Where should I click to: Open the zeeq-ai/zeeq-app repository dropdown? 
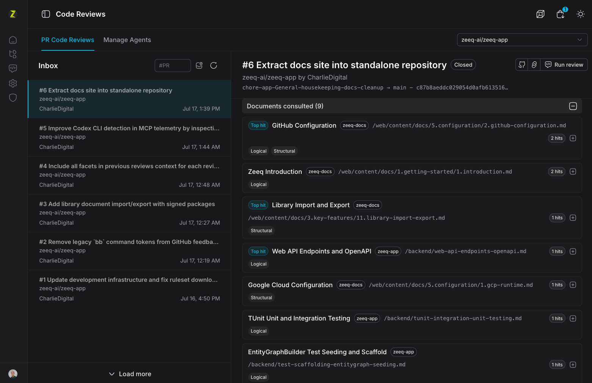click(x=522, y=40)
